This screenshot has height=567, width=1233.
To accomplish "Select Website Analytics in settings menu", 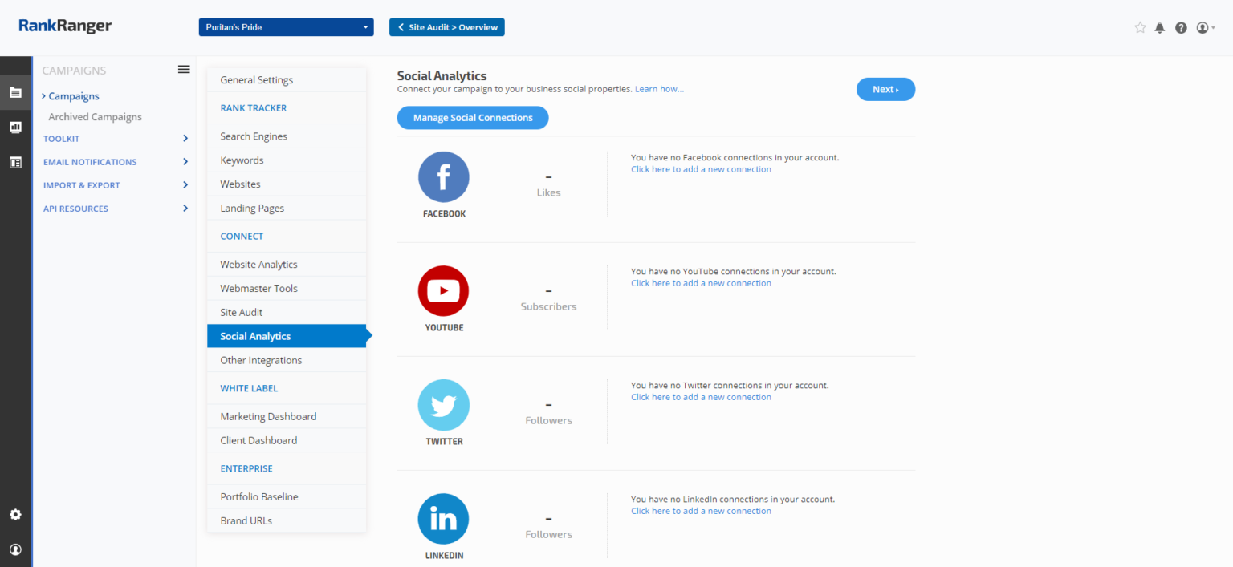I will [x=258, y=265].
